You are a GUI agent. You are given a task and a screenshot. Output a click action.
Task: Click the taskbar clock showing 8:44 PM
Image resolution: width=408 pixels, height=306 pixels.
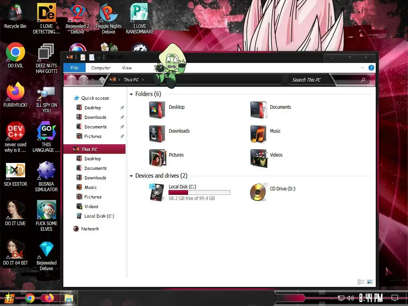(371, 298)
